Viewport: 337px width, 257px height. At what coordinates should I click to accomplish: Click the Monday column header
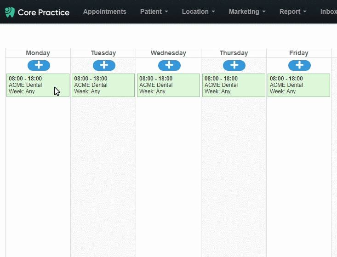38,53
